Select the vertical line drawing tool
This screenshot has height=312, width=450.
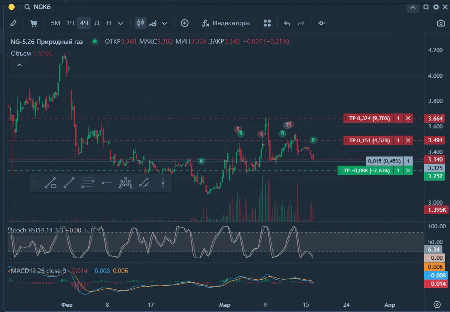click(x=163, y=183)
